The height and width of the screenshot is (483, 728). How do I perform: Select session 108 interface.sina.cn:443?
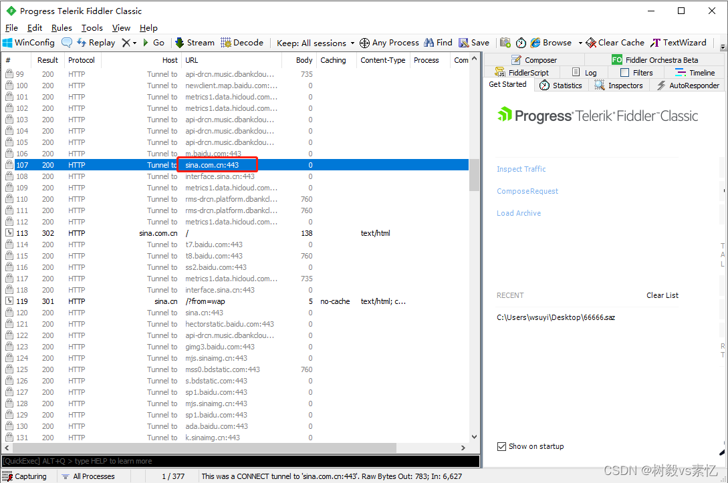(236, 176)
